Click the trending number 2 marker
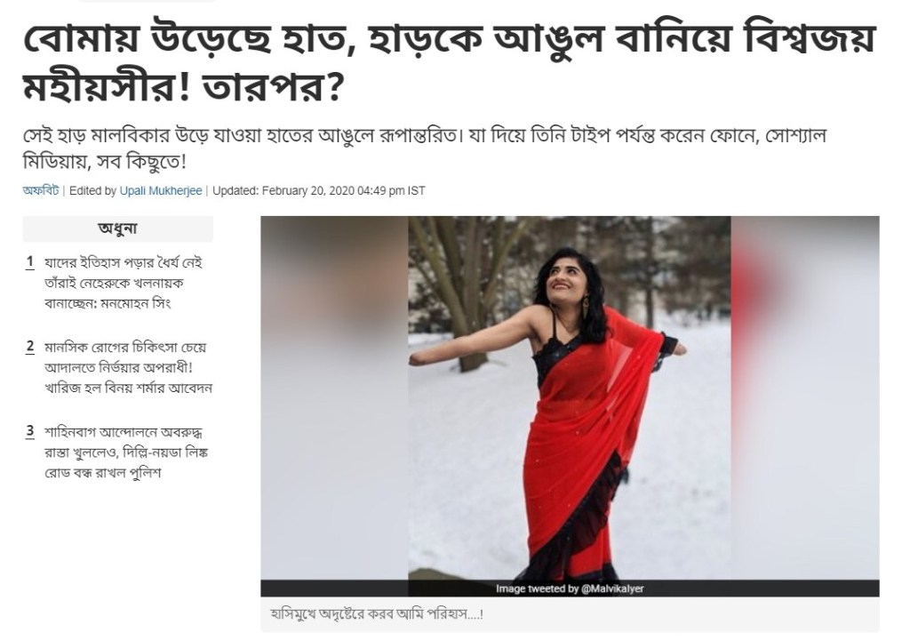 coord(30,348)
